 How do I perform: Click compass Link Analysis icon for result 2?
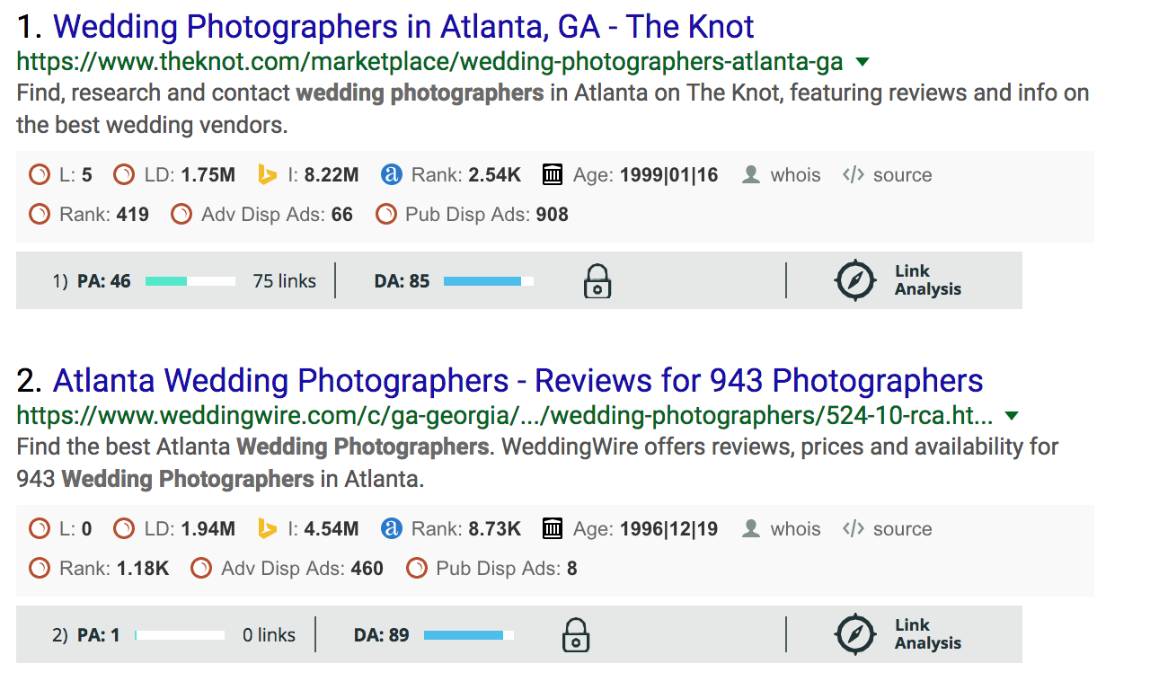pyautogui.click(x=854, y=634)
